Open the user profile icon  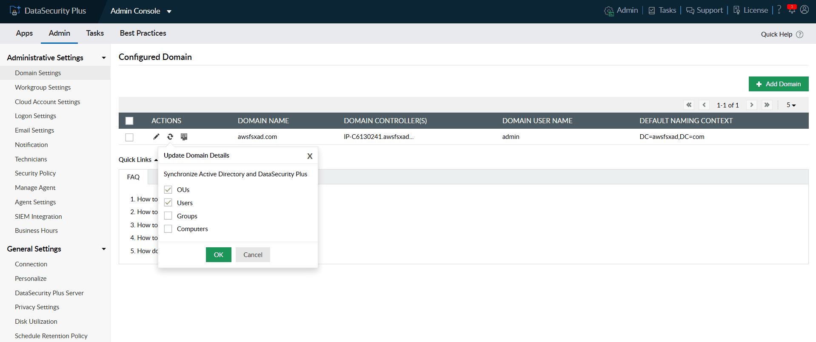[804, 9]
